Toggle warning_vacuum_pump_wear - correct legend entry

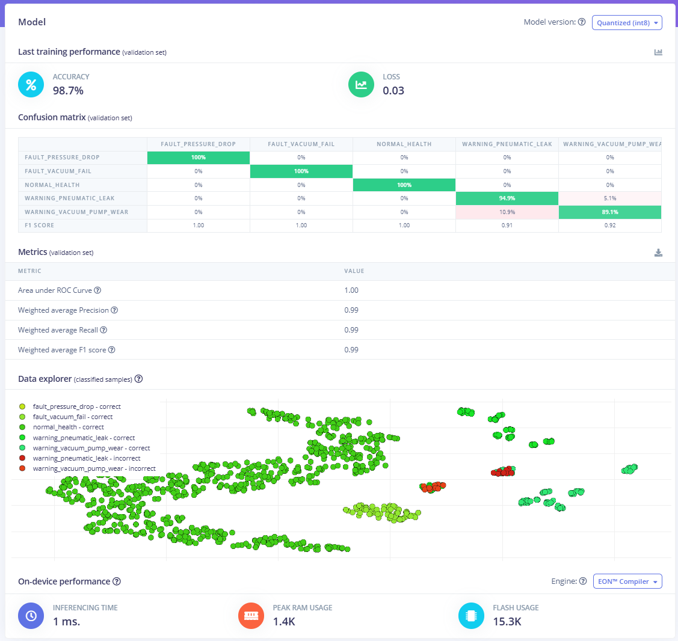point(85,448)
